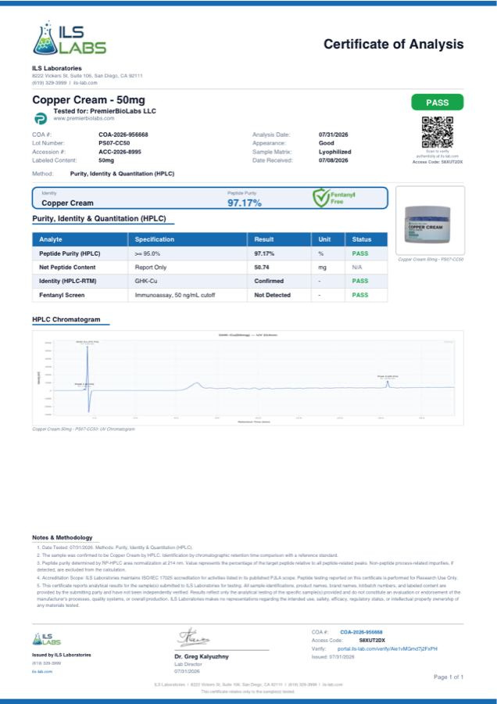This screenshot has width=497, height=704.
Task: Click the "Copper Cream - 50mg" product heading
Action: coord(88,99)
